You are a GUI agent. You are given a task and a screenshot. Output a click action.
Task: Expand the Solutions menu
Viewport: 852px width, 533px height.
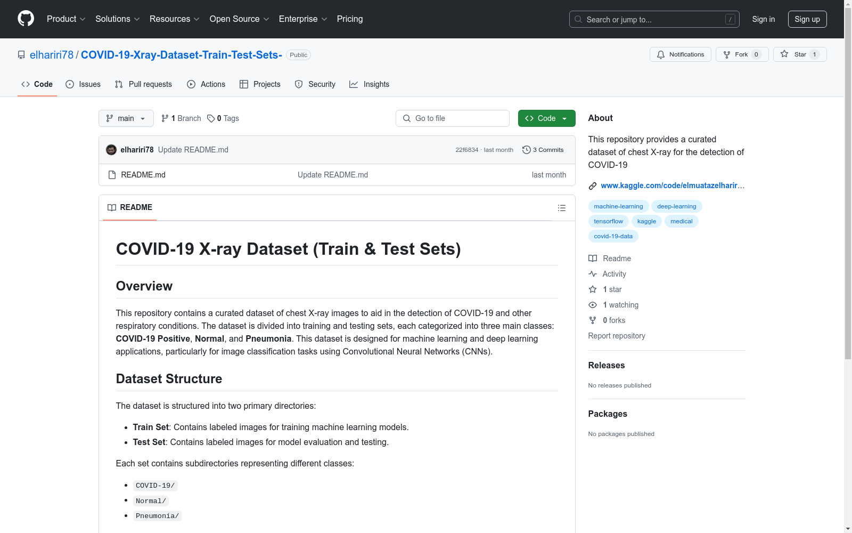[118, 19]
